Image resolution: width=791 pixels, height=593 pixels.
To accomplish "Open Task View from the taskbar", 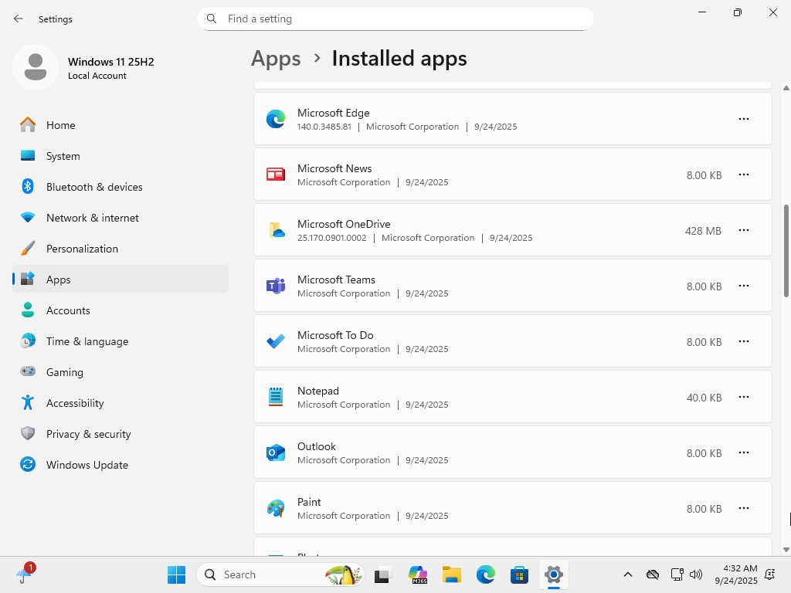I will click(383, 574).
